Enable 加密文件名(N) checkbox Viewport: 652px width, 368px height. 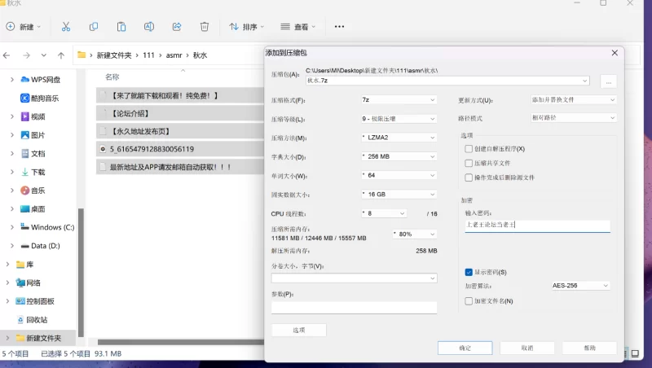469,301
